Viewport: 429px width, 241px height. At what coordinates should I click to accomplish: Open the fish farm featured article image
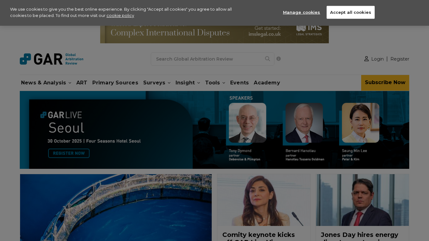116,207
